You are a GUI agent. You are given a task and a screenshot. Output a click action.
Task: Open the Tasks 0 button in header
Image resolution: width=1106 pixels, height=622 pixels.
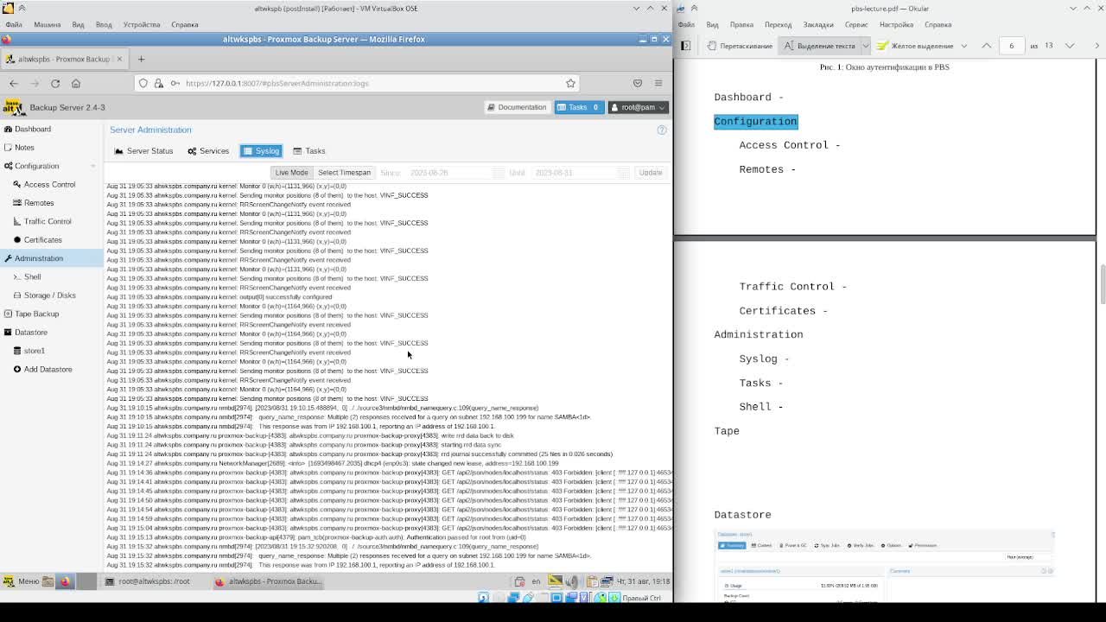click(x=578, y=107)
